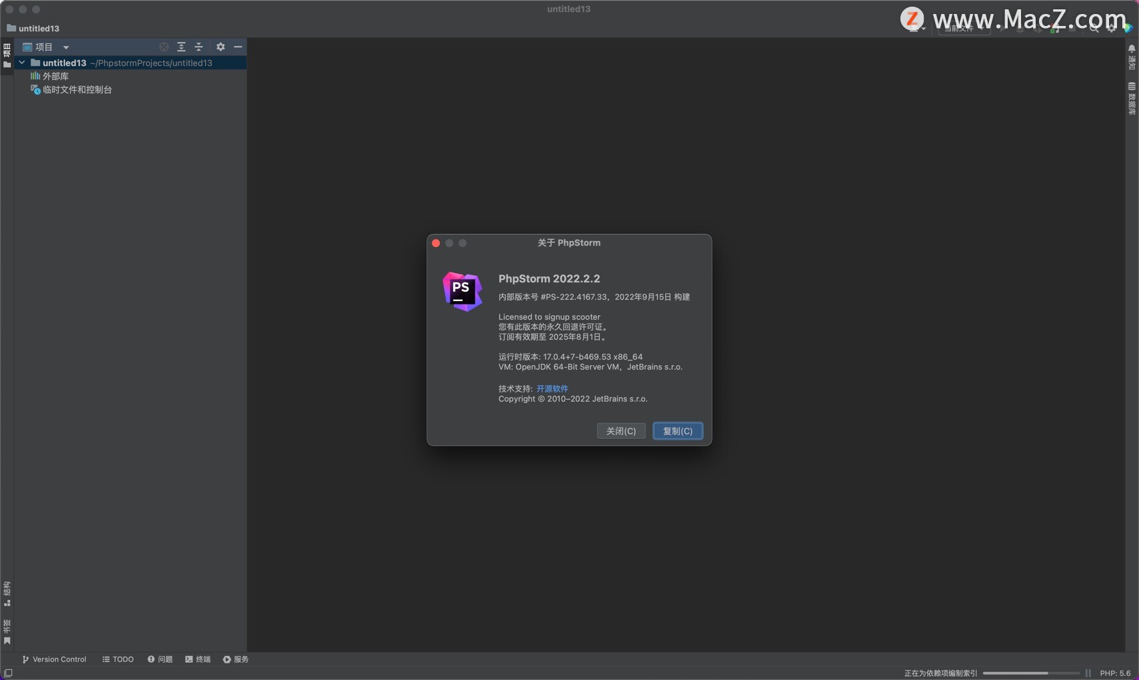The width and height of the screenshot is (1139, 680).
Task: Open IDE settings gear in top toolbar
Action: click(1111, 29)
